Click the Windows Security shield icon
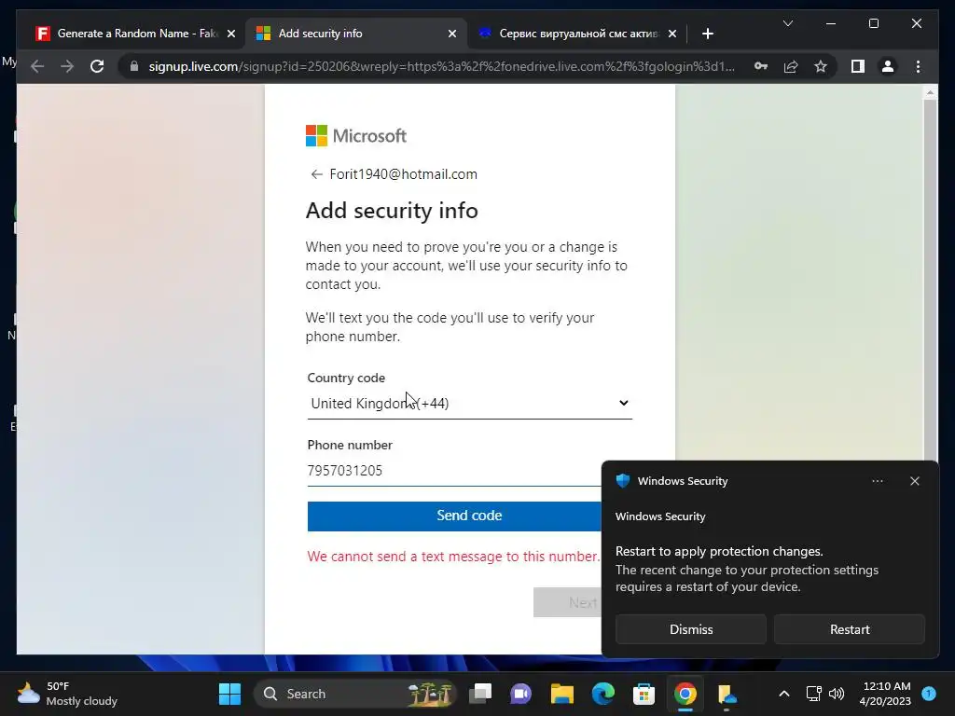Screen dimensions: 955x716 click(x=622, y=481)
